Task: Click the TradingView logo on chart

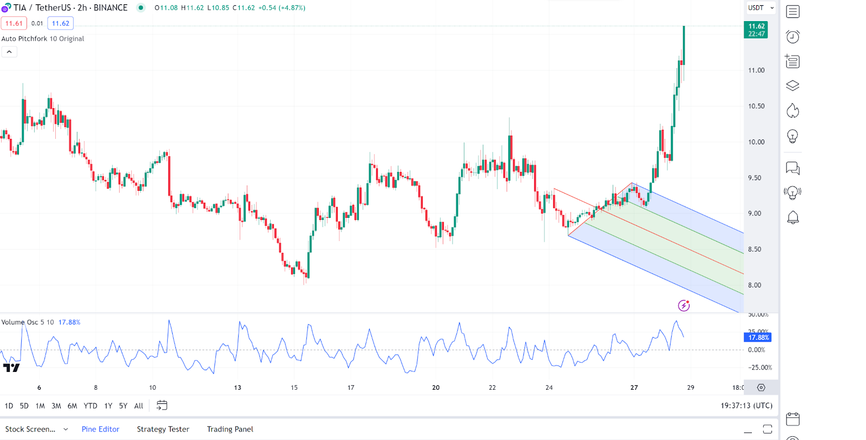Action: (x=11, y=368)
